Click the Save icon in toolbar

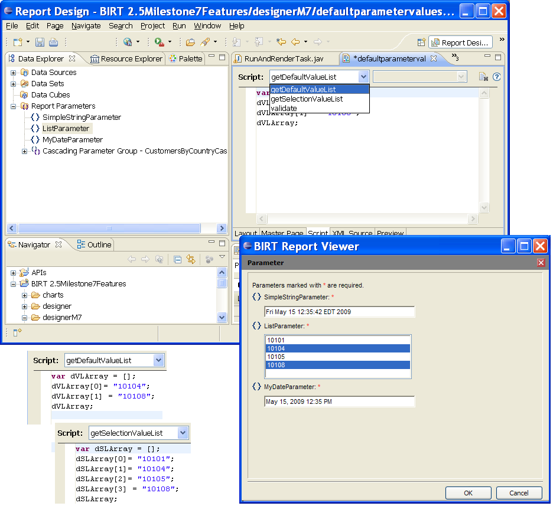(x=40, y=42)
